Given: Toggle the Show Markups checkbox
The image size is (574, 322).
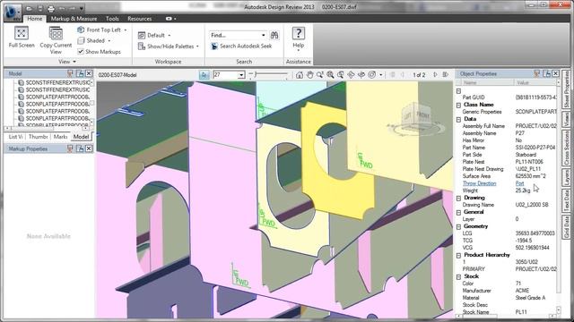Looking at the screenshot, I should point(81,52).
